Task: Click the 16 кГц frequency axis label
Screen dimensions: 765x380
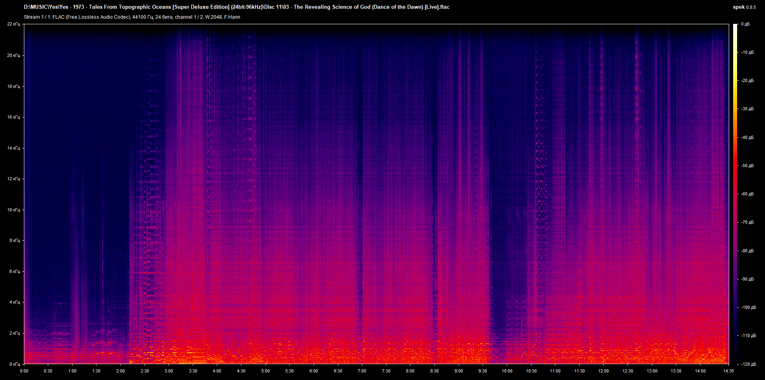Action: coord(14,117)
